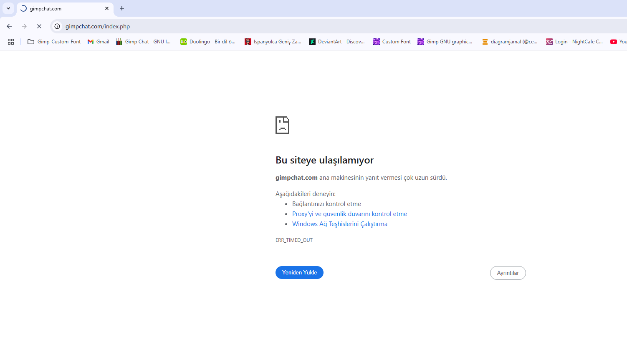View site information icon in address bar
Viewport: 627px width, 362px height.
click(58, 26)
